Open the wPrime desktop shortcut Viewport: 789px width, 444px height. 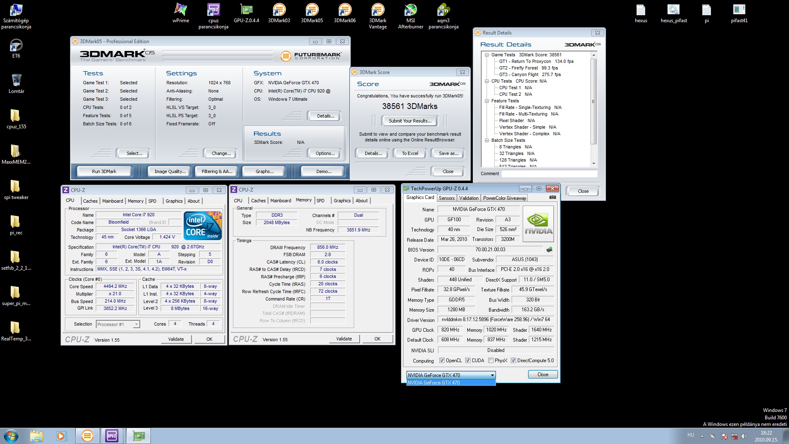[180, 13]
